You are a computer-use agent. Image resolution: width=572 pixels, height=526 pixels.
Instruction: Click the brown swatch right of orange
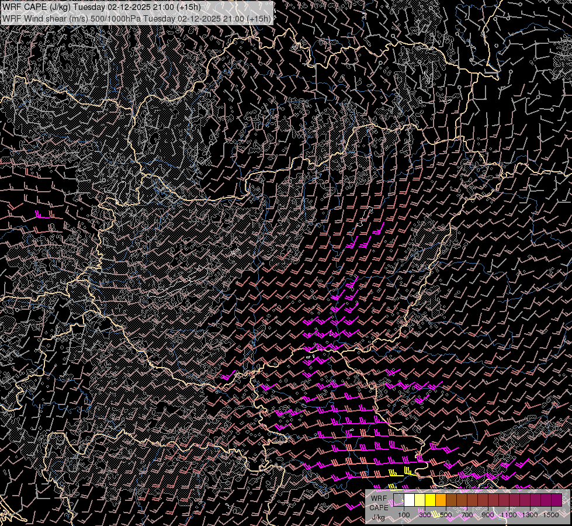451,500
